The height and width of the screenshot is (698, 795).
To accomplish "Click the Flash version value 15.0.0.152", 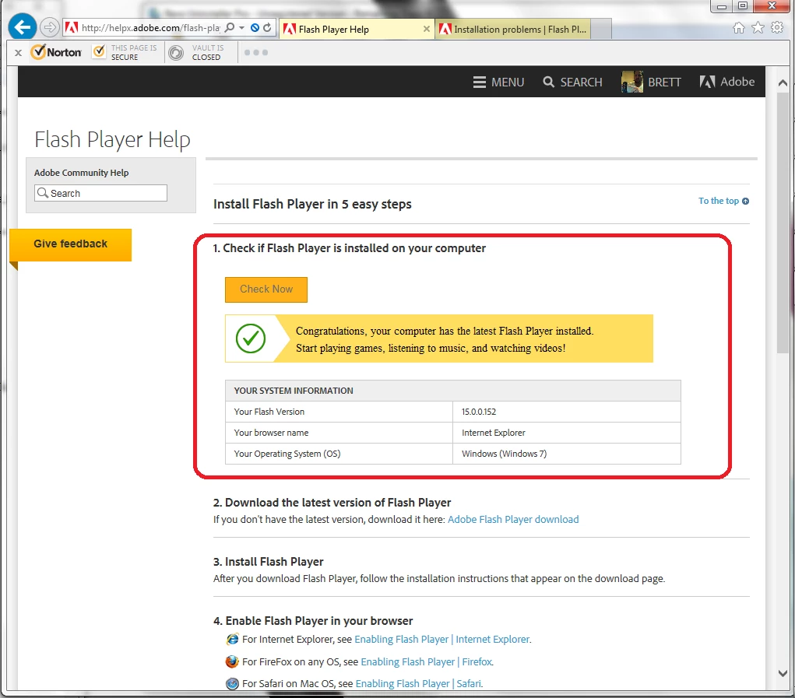I will pos(479,412).
